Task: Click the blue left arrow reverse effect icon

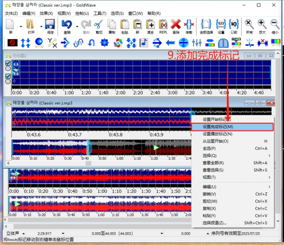Action: click(x=170, y=43)
